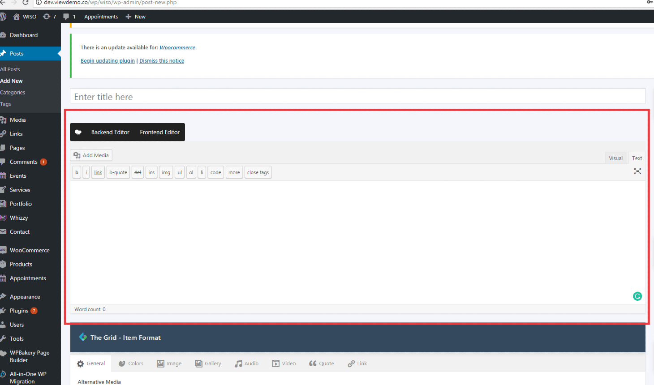This screenshot has width=654, height=385.
Task: Click the del quicktag button
Action: pyautogui.click(x=138, y=172)
